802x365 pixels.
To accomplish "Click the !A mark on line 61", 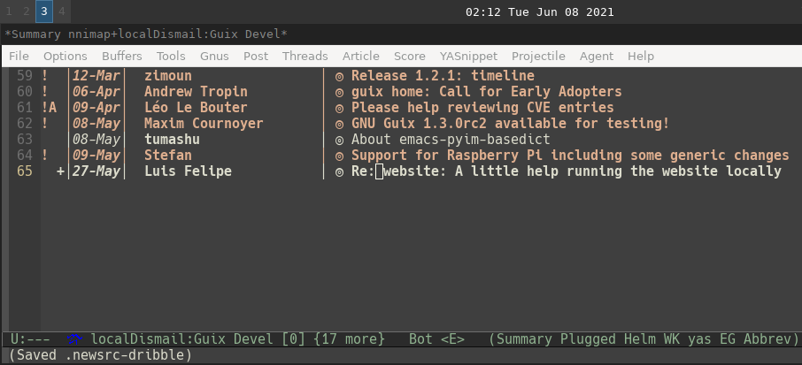I will 49,108.
